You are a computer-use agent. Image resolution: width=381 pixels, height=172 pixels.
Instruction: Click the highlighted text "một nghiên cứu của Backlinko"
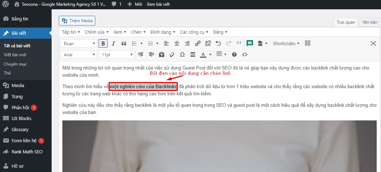click(143, 87)
